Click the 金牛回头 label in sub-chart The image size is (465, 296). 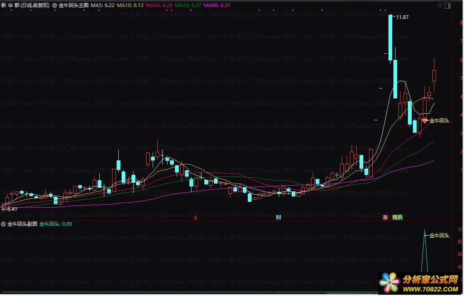(x=439, y=236)
